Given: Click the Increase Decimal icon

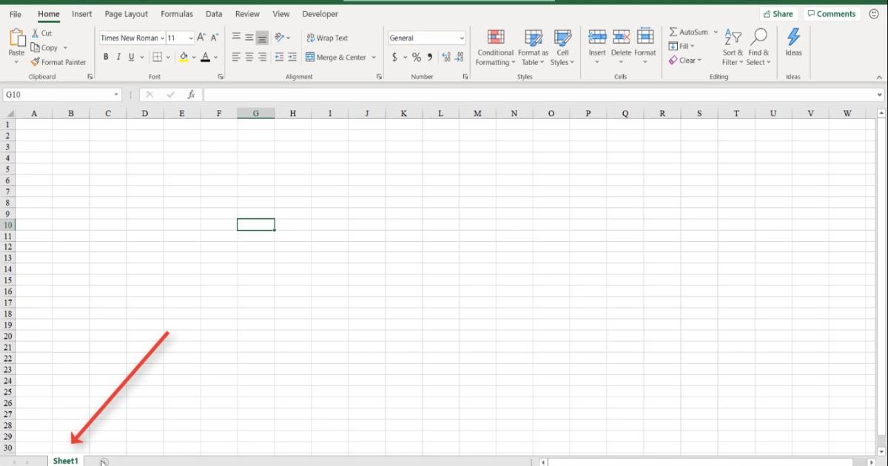Looking at the screenshot, I should tap(445, 56).
